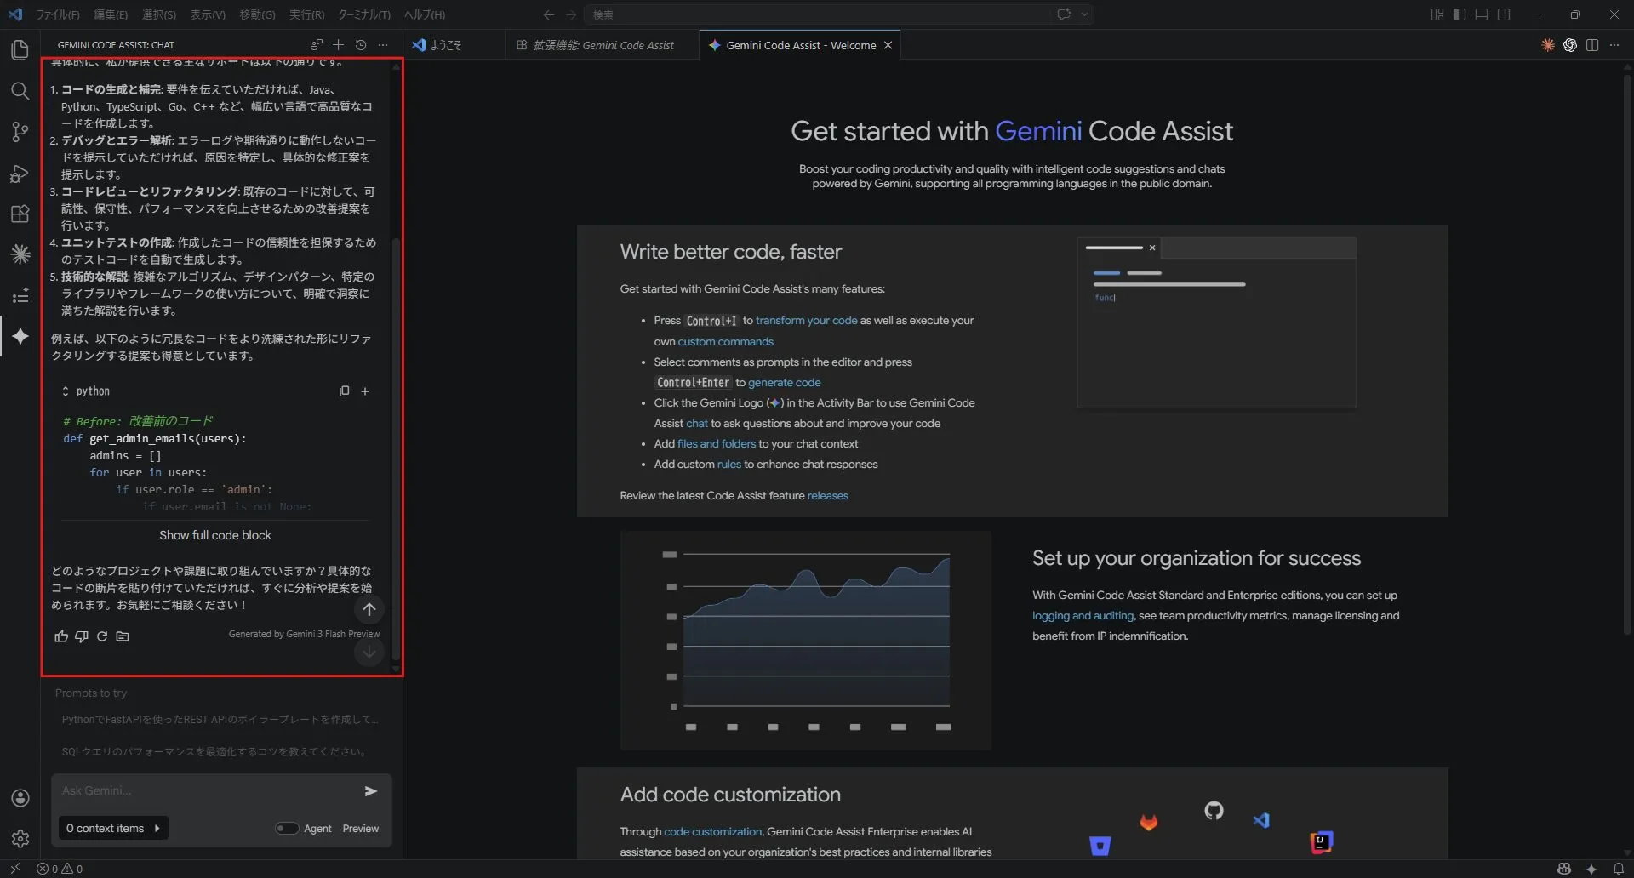Go back with the title bar left arrow

[x=549, y=14]
